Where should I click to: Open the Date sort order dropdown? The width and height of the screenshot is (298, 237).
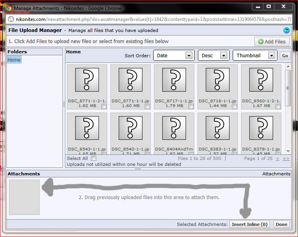pos(174,56)
